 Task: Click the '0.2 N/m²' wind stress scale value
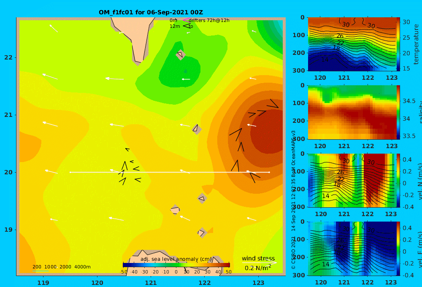point(258,268)
